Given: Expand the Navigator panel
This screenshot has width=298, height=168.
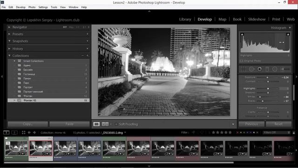Looking at the screenshot, I should 9,27.
